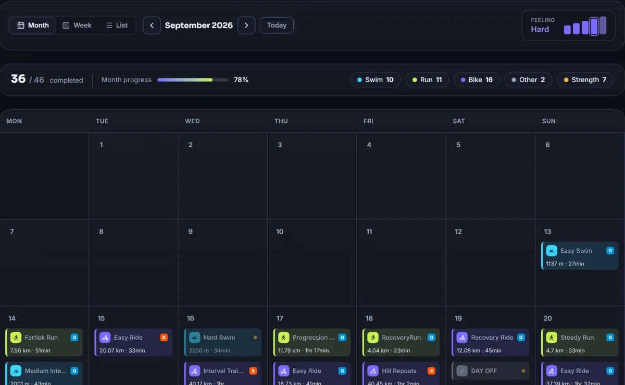The height and width of the screenshot is (385, 625).
Task: Click swim icon on Medium Interval card
Action: (16, 371)
